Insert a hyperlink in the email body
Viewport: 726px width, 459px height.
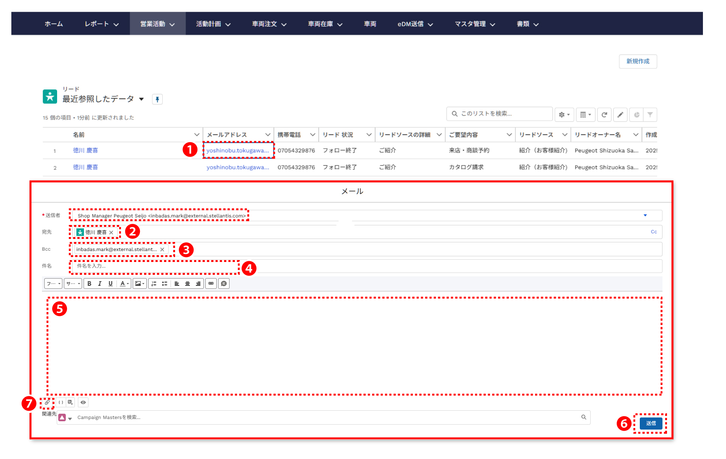click(211, 283)
